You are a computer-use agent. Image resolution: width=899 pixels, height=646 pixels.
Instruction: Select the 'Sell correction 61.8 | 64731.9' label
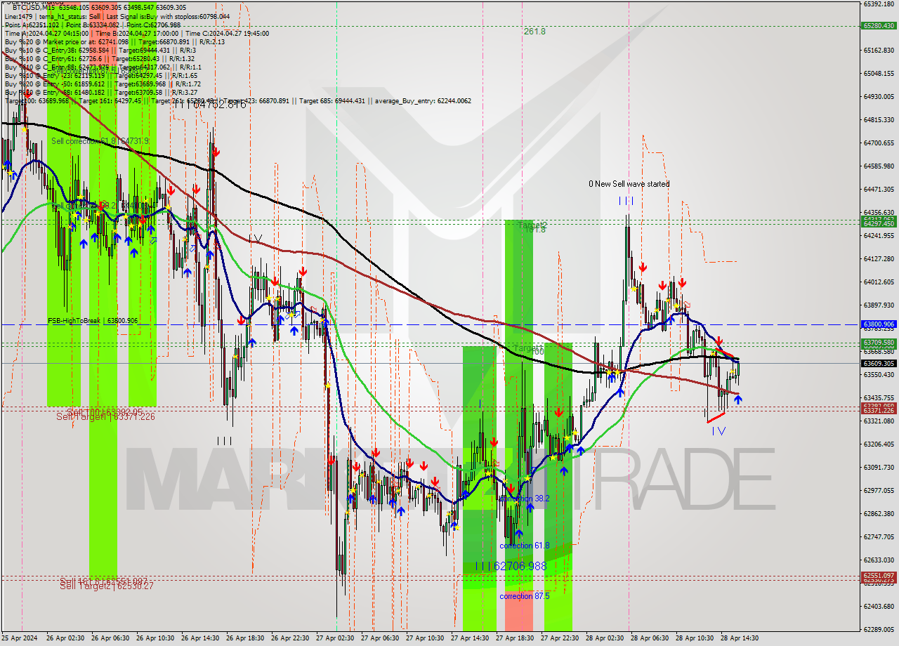pyautogui.click(x=100, y=141)
